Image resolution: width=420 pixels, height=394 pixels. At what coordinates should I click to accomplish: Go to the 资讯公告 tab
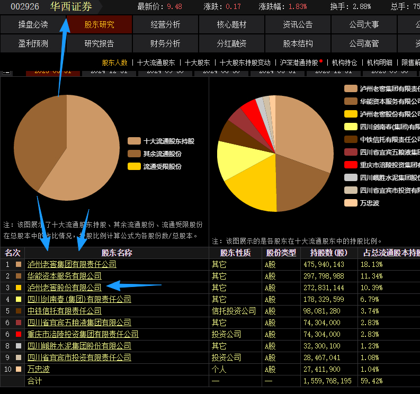click(298, 25)
